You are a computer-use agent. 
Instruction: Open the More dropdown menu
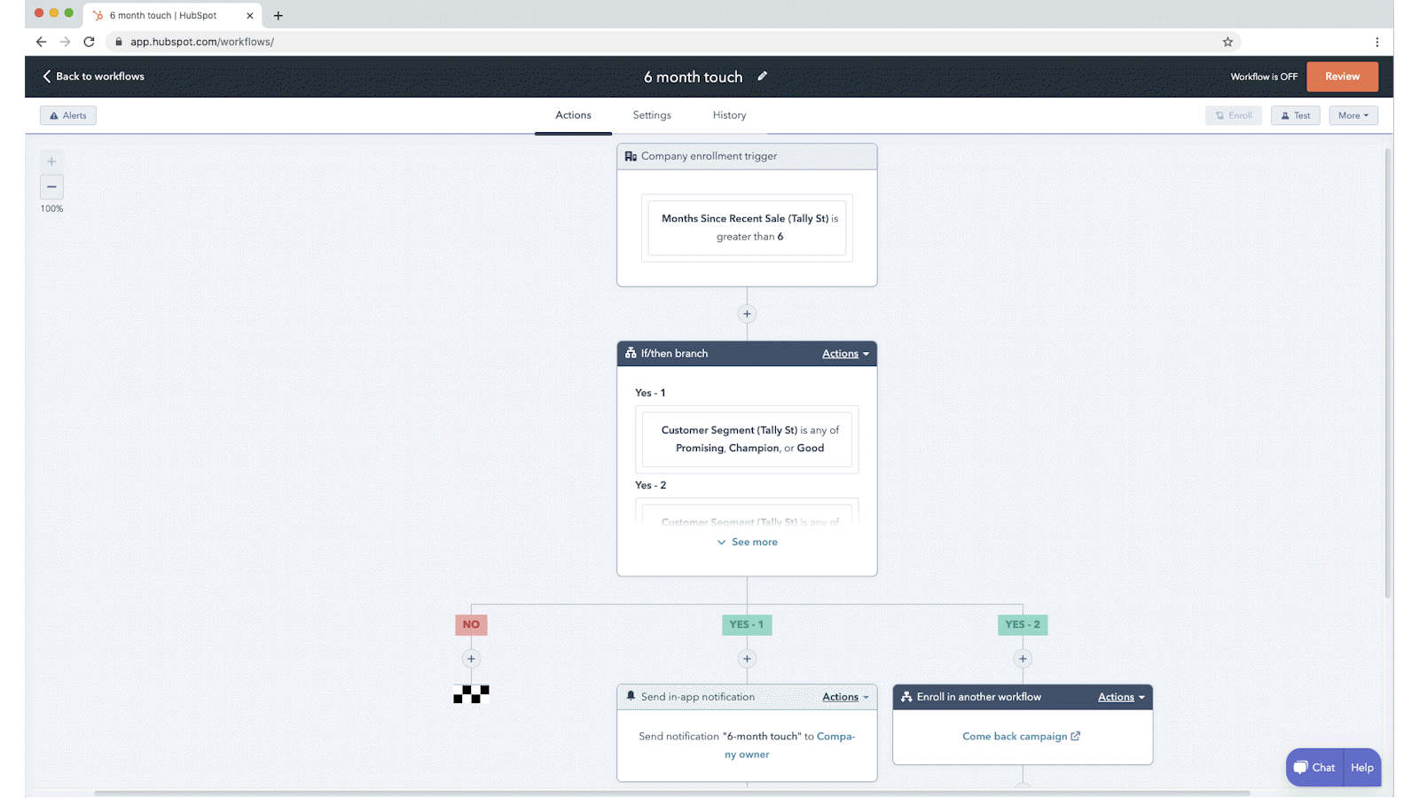coord(1352,115)
